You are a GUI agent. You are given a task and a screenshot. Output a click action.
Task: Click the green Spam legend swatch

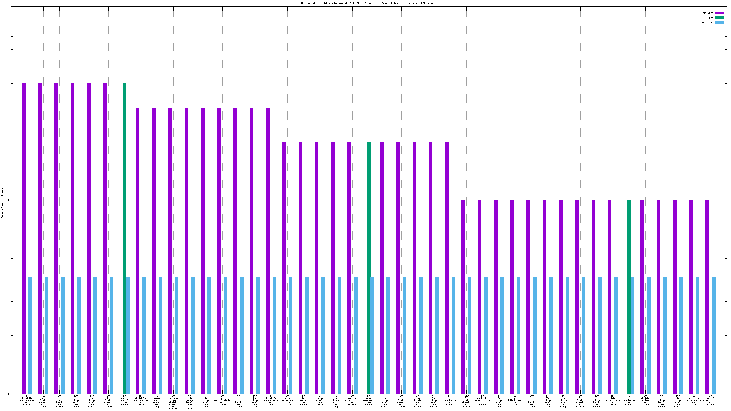tap(719, 18)
